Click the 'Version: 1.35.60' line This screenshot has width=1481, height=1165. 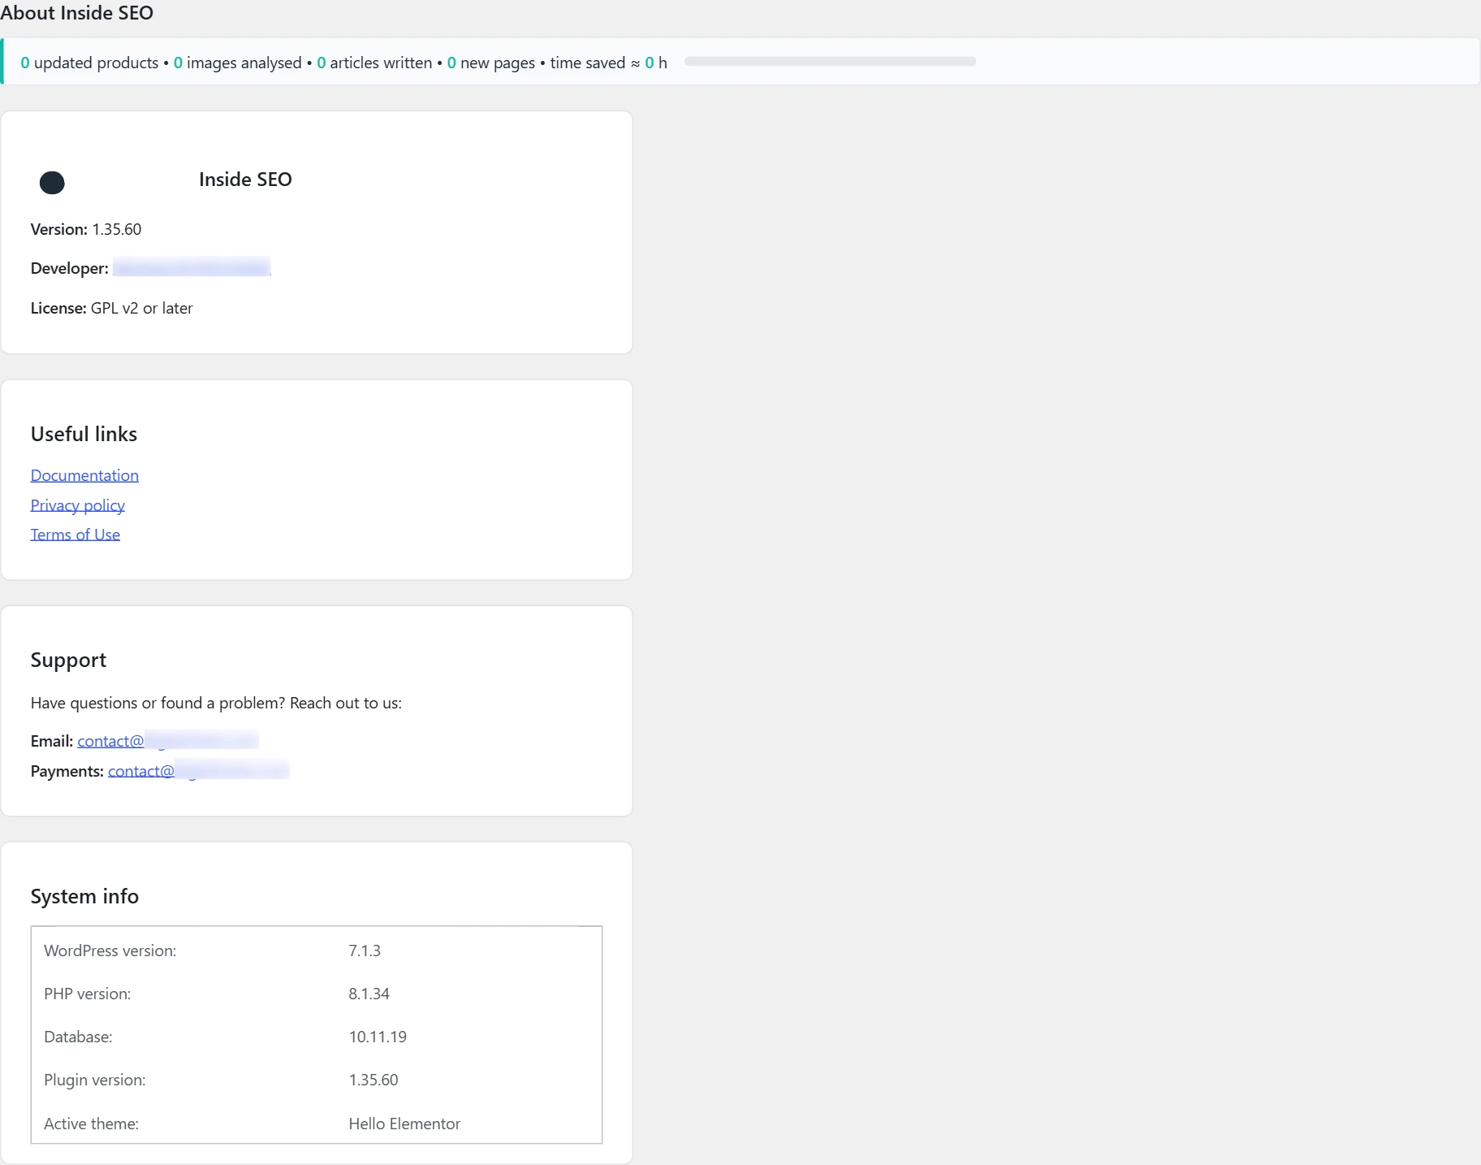point(86,229)
